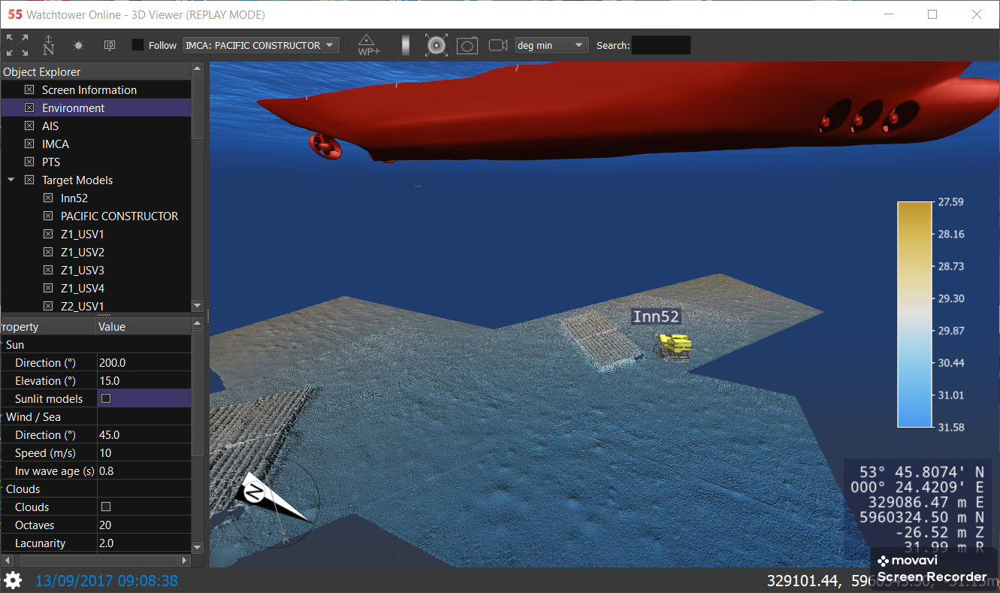This screenshot has height=593, width=1000.
Task: Click Speed (m/s) value 10
Action: (144, 452)
